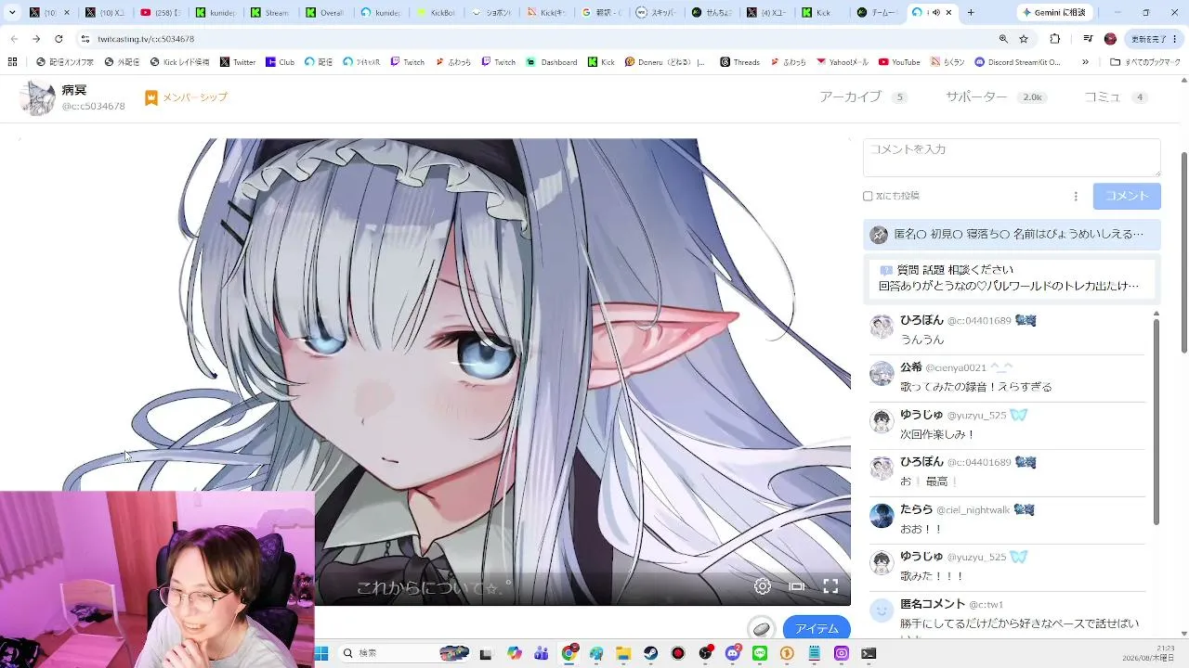Open the メンバーシップ membership link
1189x668 pixels.
pos(186,97)
